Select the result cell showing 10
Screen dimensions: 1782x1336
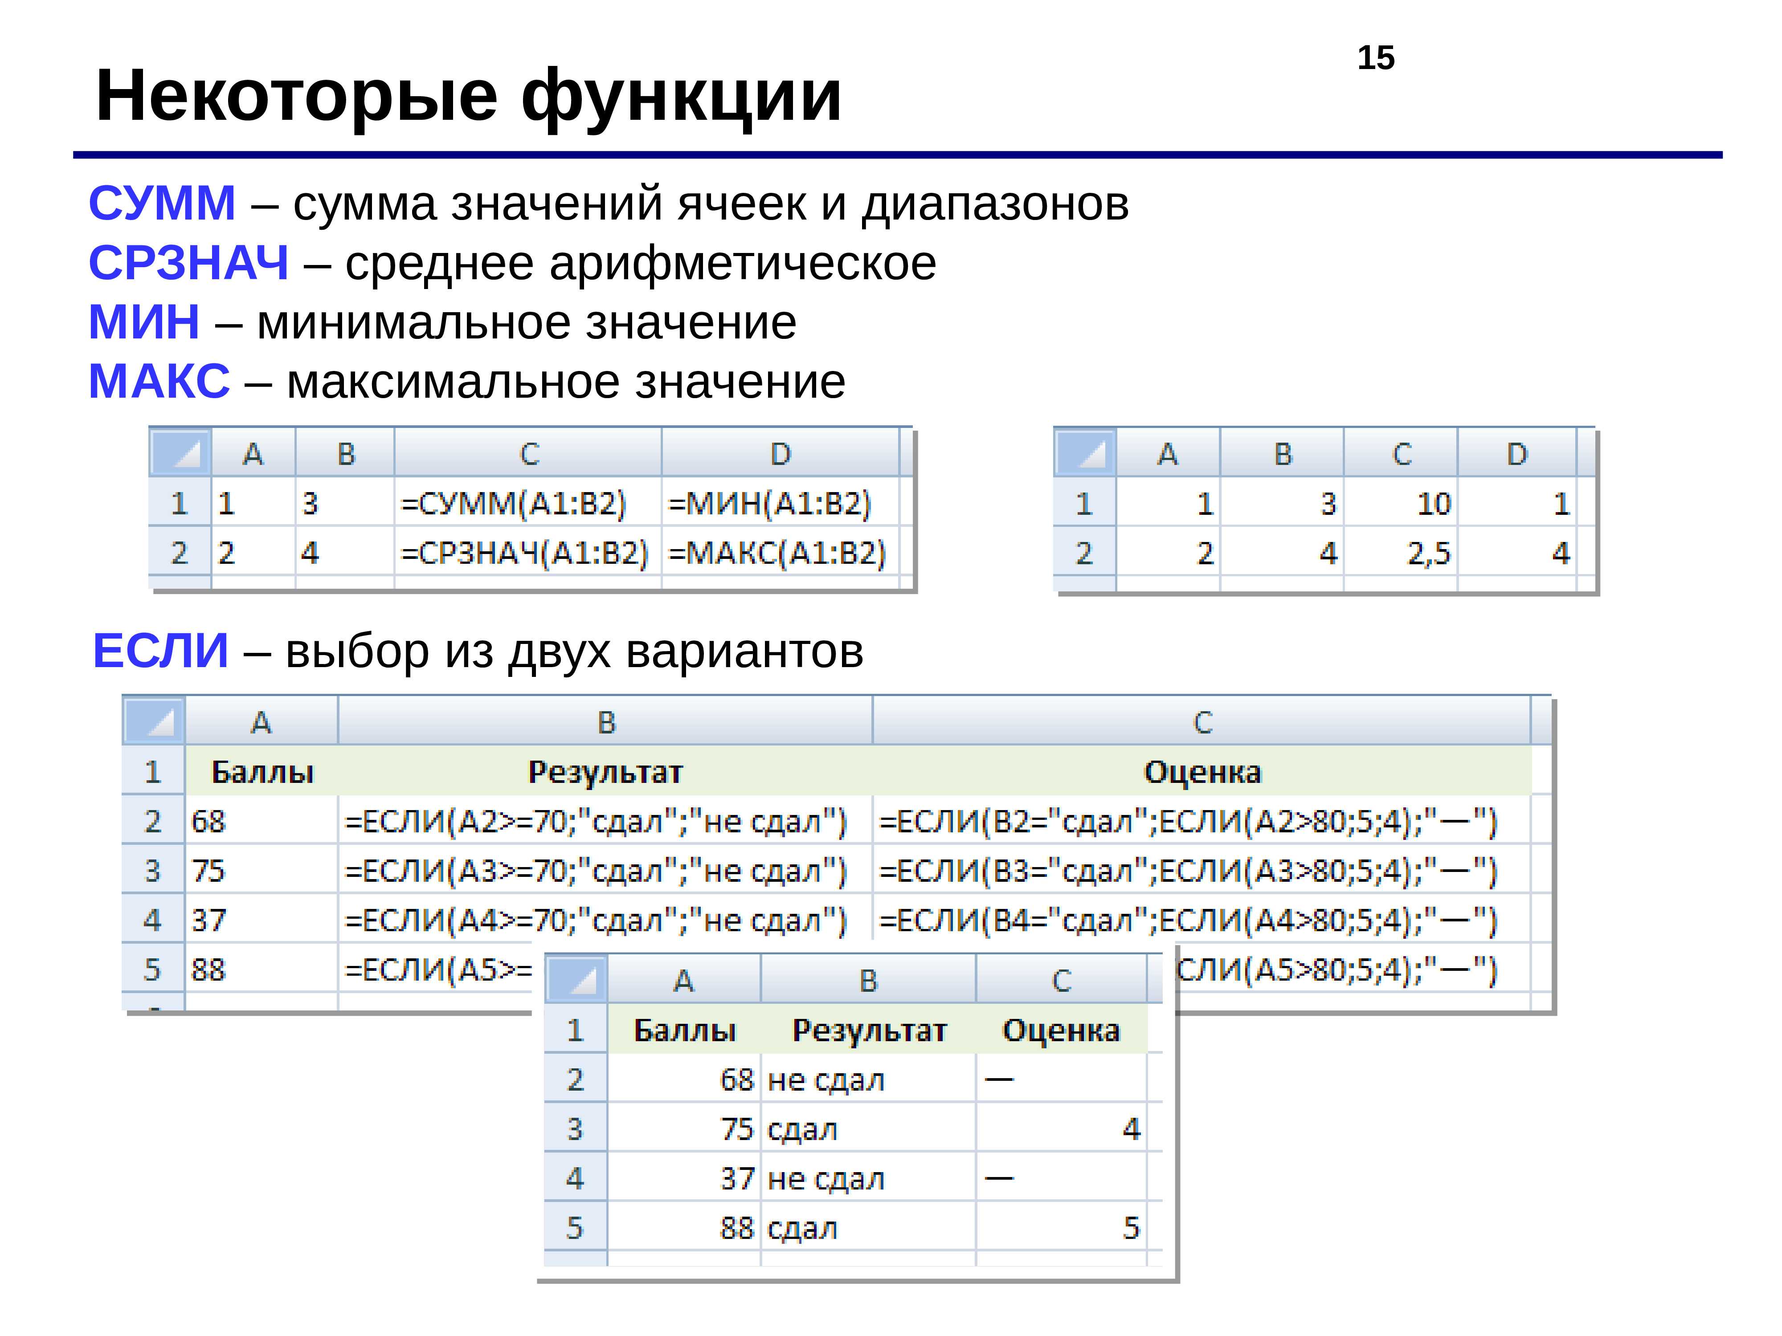[x=1400, y=502]
